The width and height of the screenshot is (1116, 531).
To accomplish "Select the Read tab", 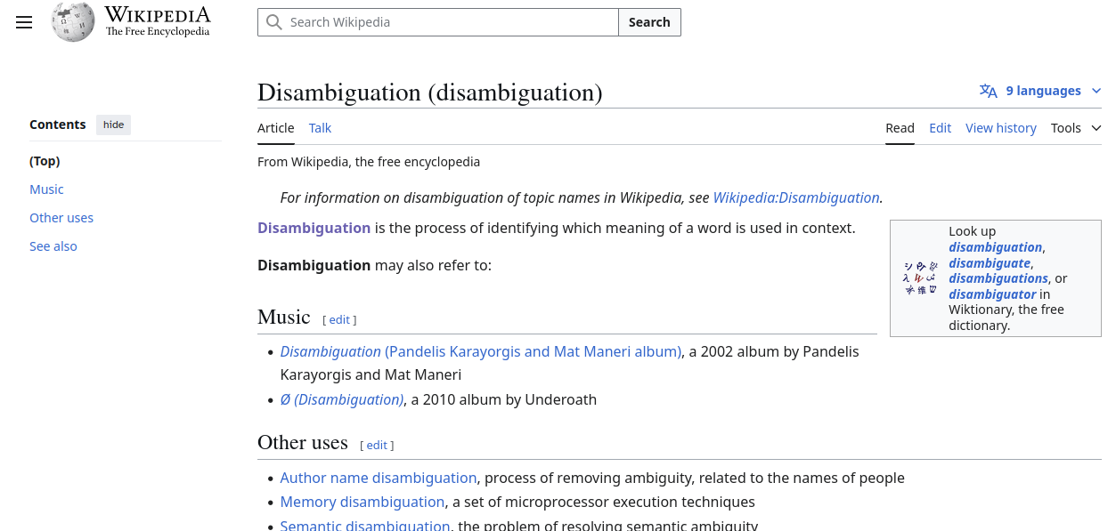I will click(x=900, y=128).
